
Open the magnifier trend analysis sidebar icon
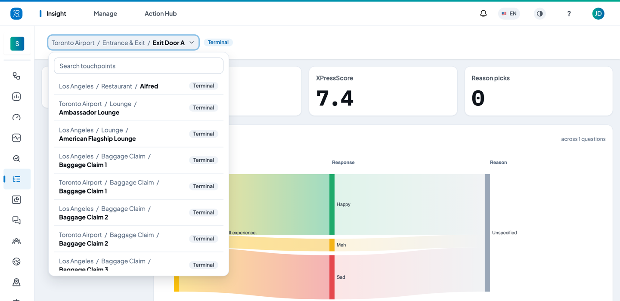click(16, 159)
